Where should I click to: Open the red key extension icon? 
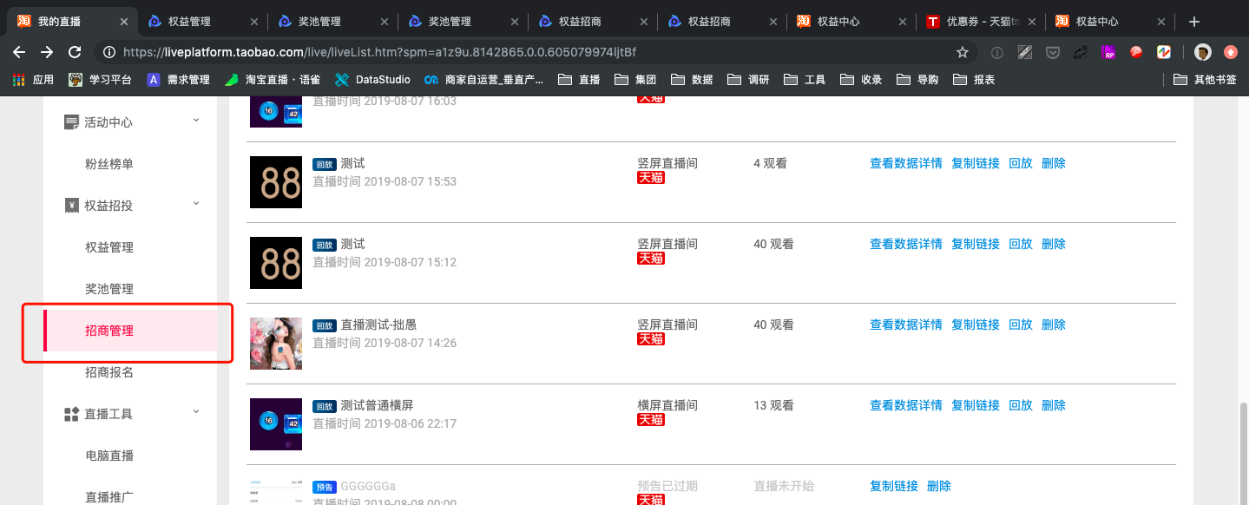point(1136,52)
